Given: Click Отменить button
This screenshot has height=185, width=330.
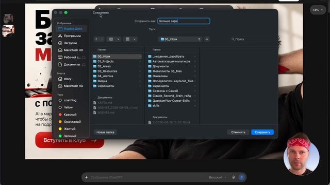Looking at the screenshot, I should 238,133.
